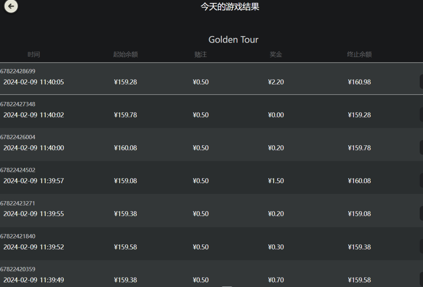Open the 2024-02-09 11:39:57 result row
Screen dimensions: 423x287
click(211, 177)
